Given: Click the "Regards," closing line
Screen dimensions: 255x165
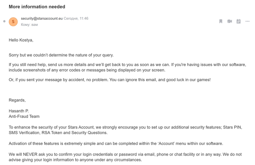Looking at the screenshot, I should (x=17, y=100).
